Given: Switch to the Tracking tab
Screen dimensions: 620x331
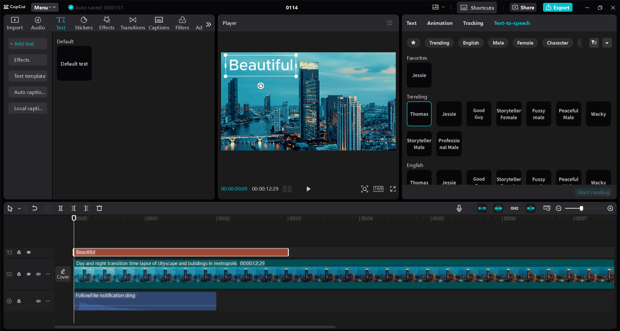Looking at the screenshot, I should [473, 23].
